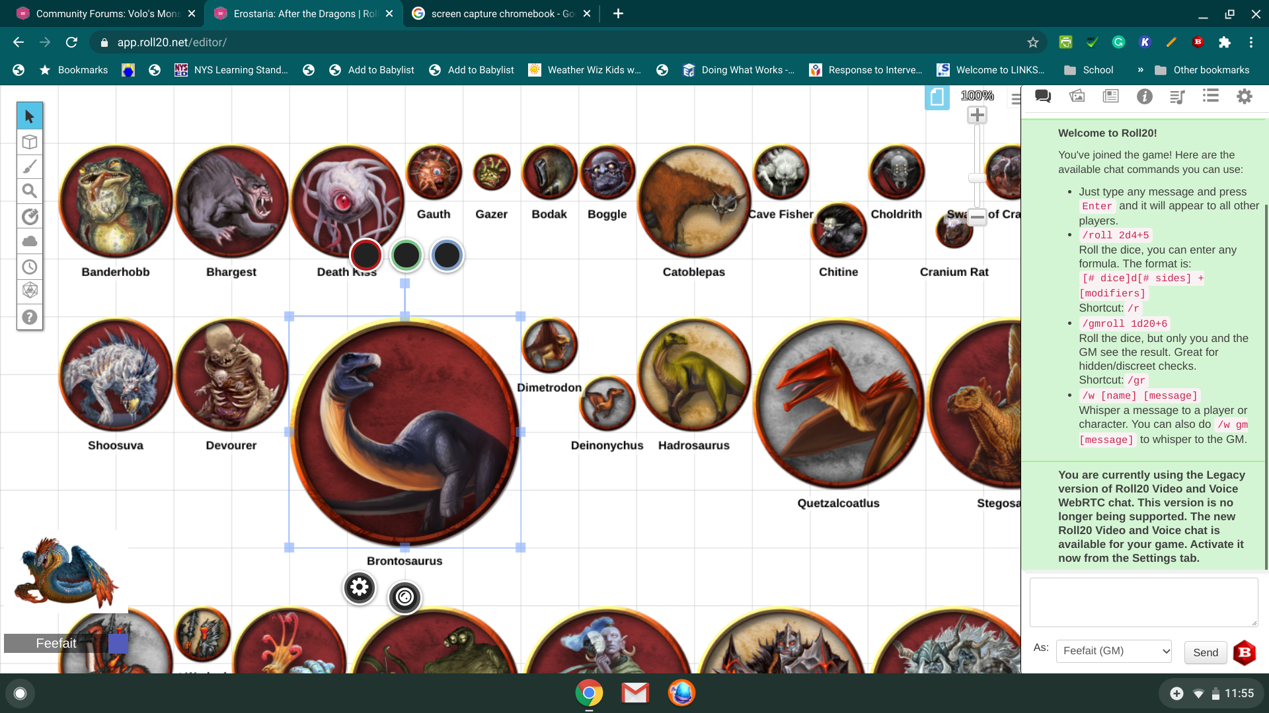Switch to the Compendium info tab
Viewport: 1269px width, 713px height.
coord(1144,96)
